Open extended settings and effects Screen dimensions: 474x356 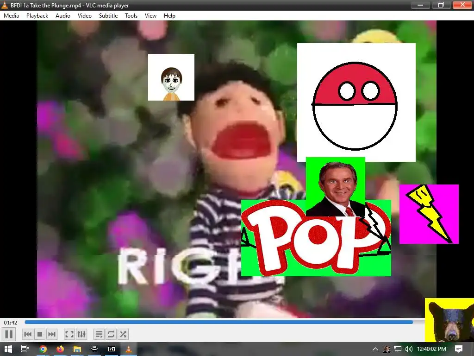pos(81,334)
